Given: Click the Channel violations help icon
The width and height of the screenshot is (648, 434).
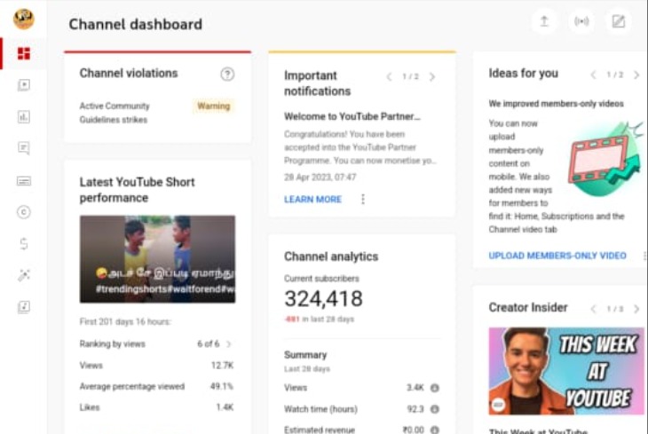Looking at the screenshot, I should (x=227, y=74).
